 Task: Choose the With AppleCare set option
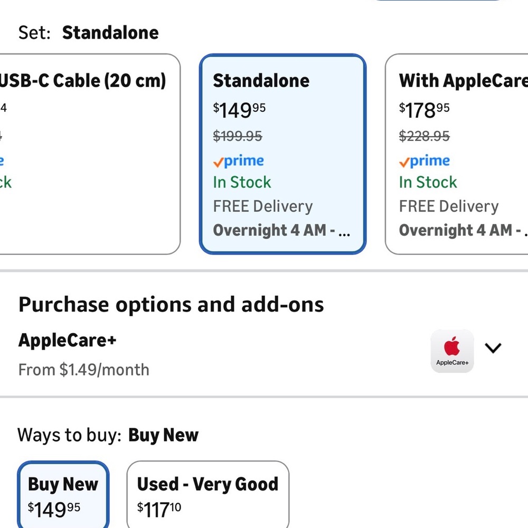coord(457,154)
